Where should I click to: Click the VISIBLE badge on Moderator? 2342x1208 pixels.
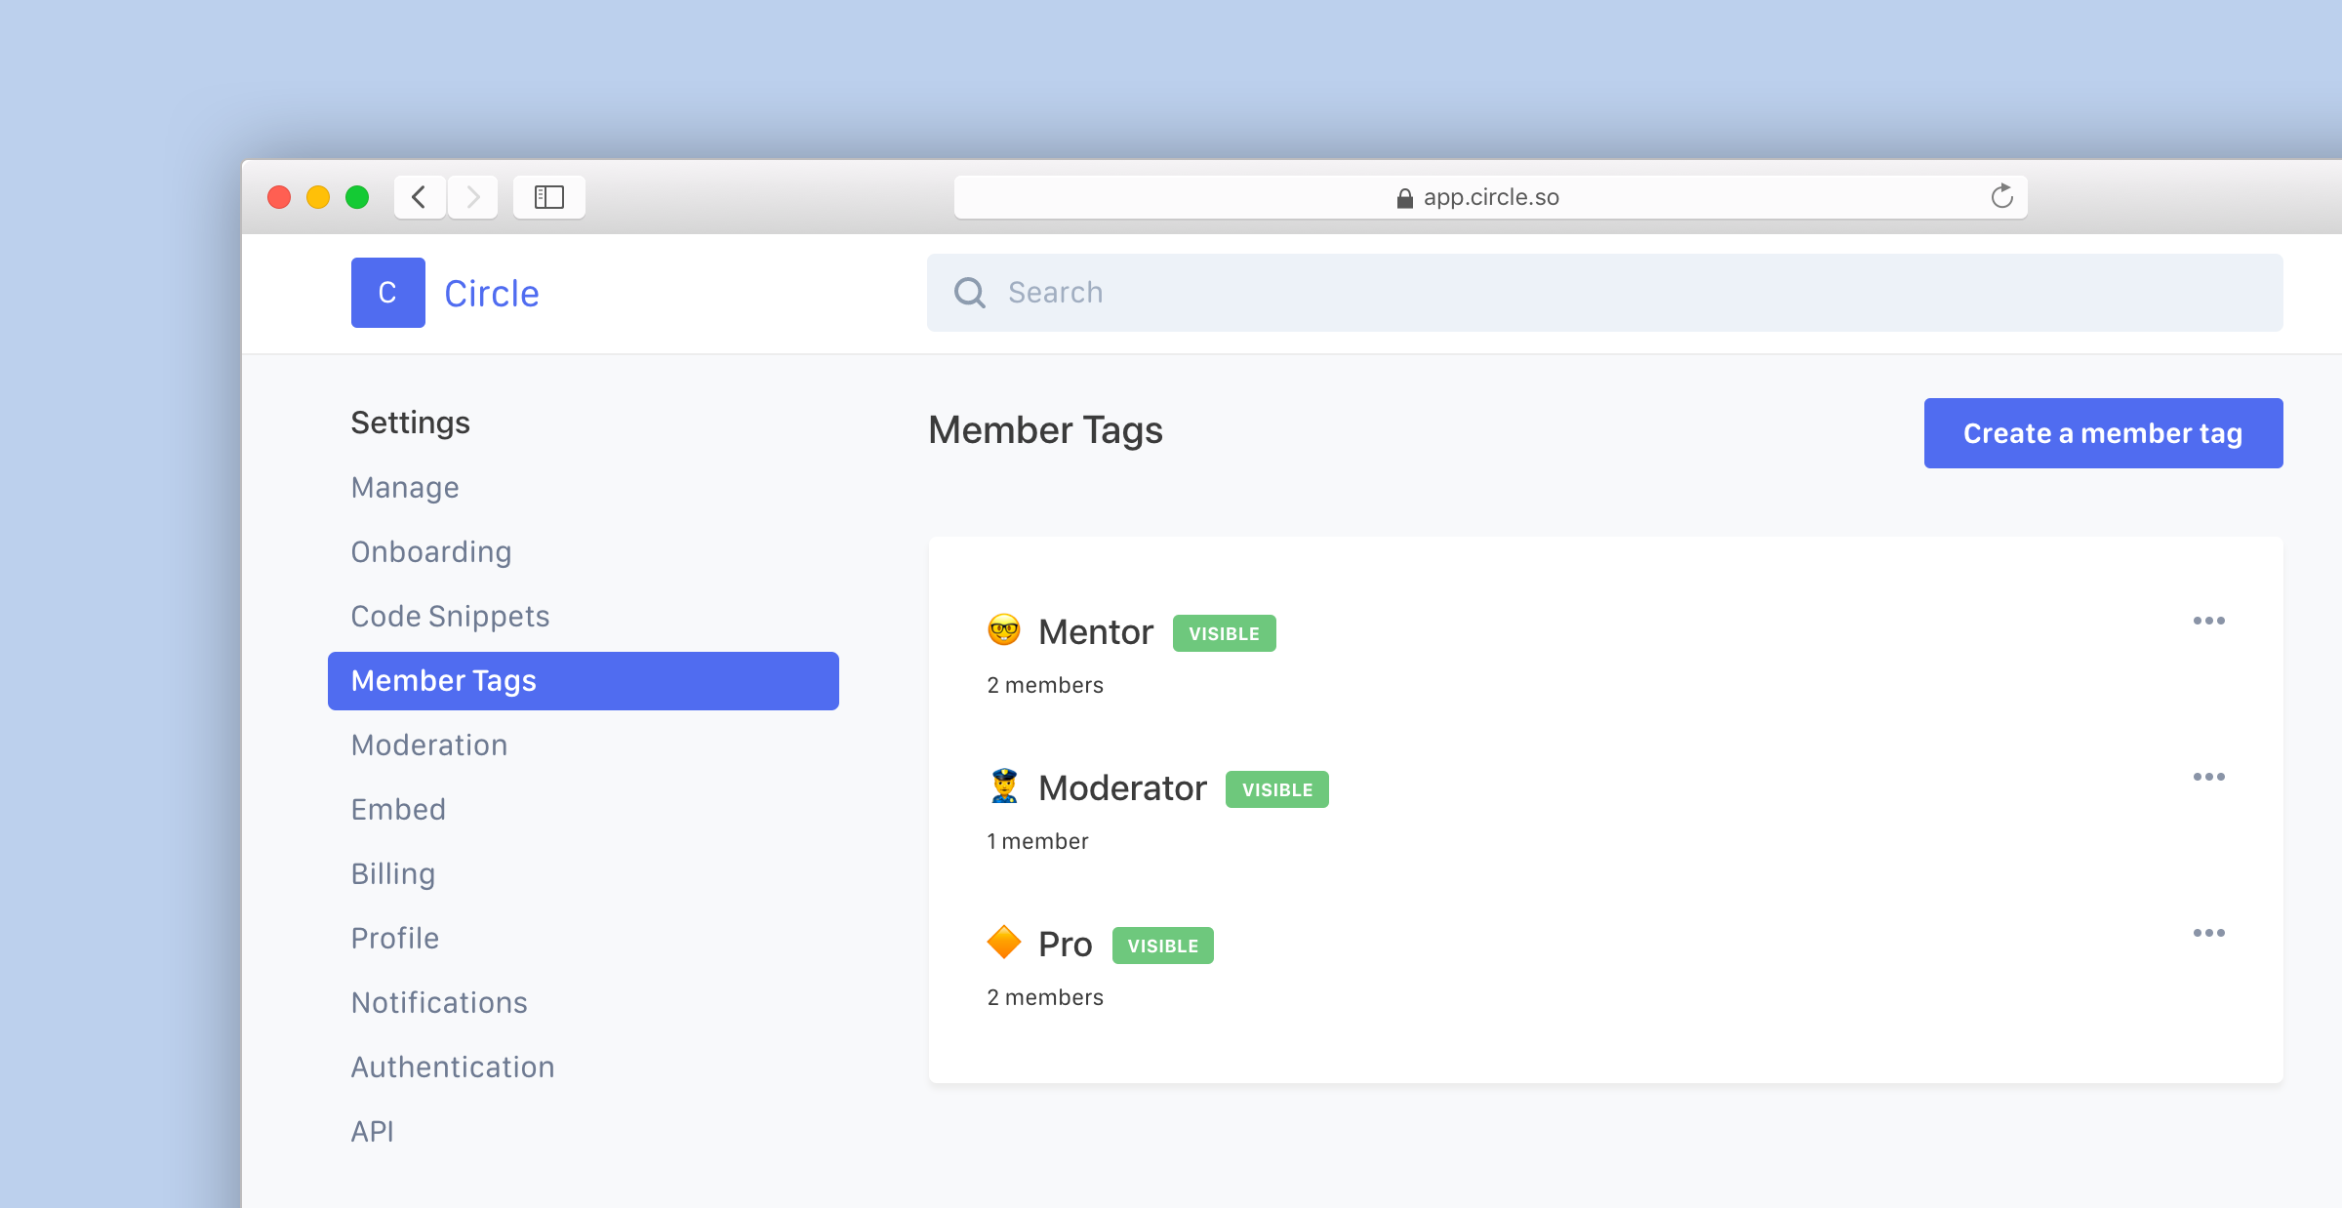tap(1276, 789)
